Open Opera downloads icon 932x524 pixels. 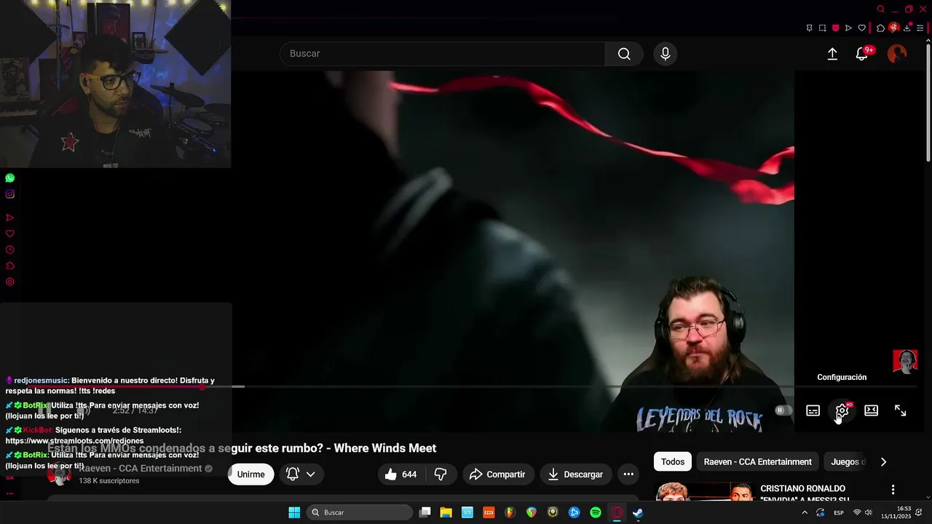coord(907,28)
